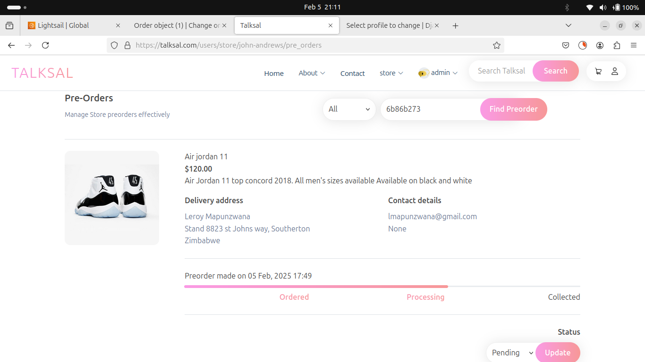The height and width of the screenshot is (362, 645).
Task: Open the Firefox account icon
Action: click(600, 45)
